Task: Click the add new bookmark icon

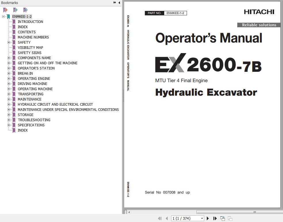Action: tap(15, 10)
